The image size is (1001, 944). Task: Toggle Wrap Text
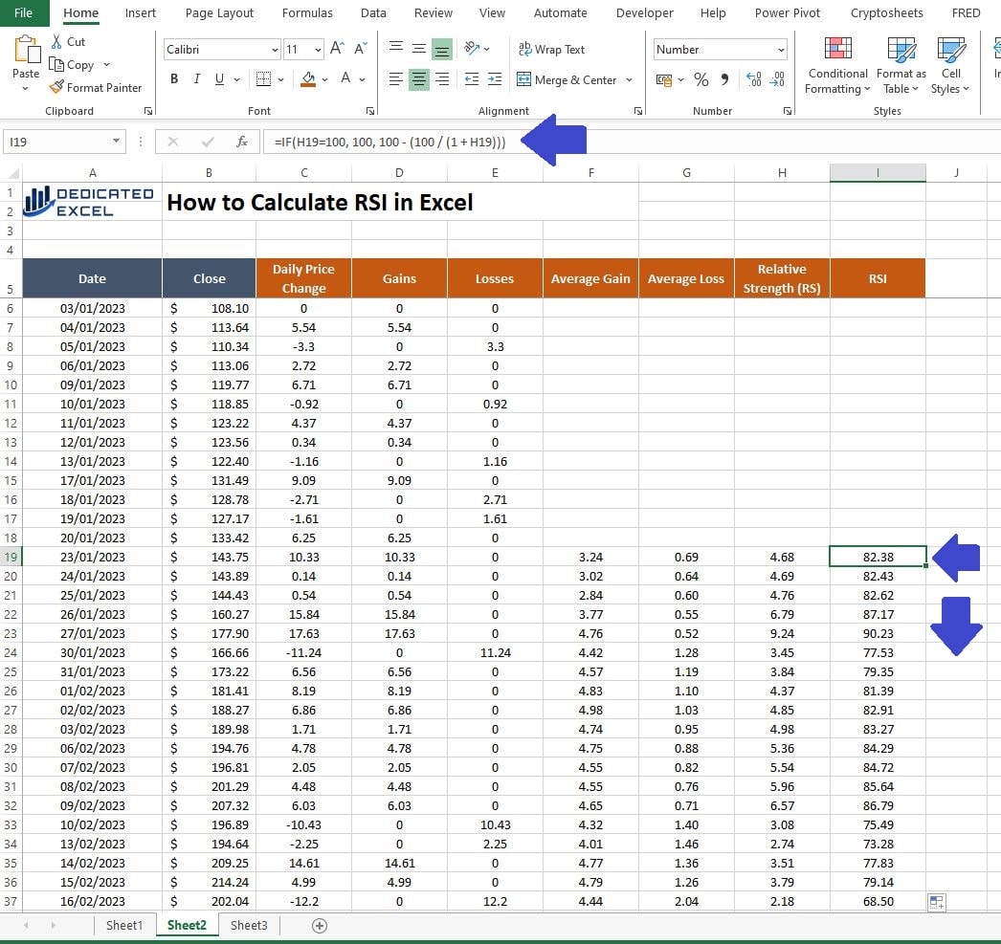pos(551,49)
